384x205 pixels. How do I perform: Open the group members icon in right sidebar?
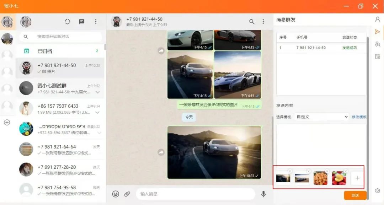click(x=378, y=44)
